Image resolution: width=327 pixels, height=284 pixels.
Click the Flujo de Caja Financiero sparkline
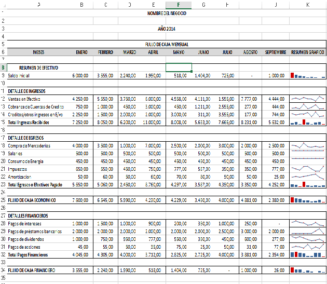(308, 270)
